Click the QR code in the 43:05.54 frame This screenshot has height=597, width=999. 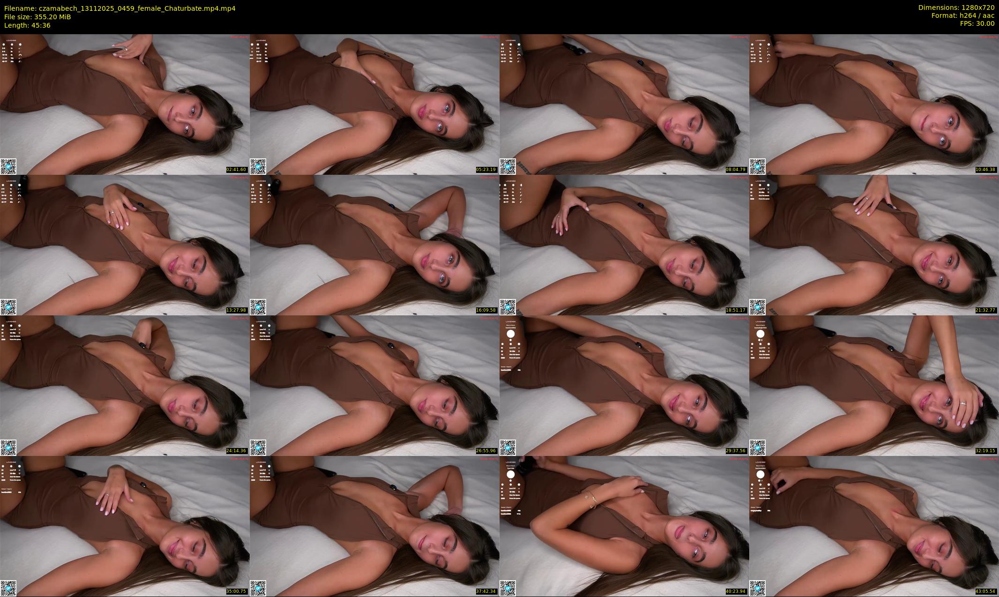coord(757,588)
